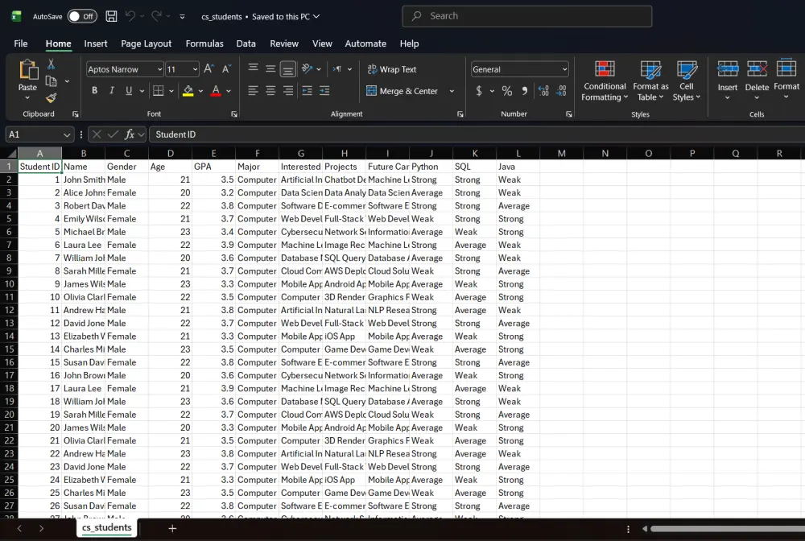Click the Top Align icon
Viewport: 805px width, 541px height.
click(x=253, y=68)
